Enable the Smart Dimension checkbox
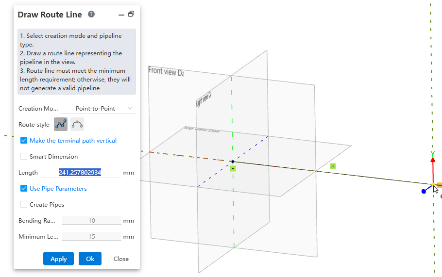442x277 pixels. tap(24, 157)
